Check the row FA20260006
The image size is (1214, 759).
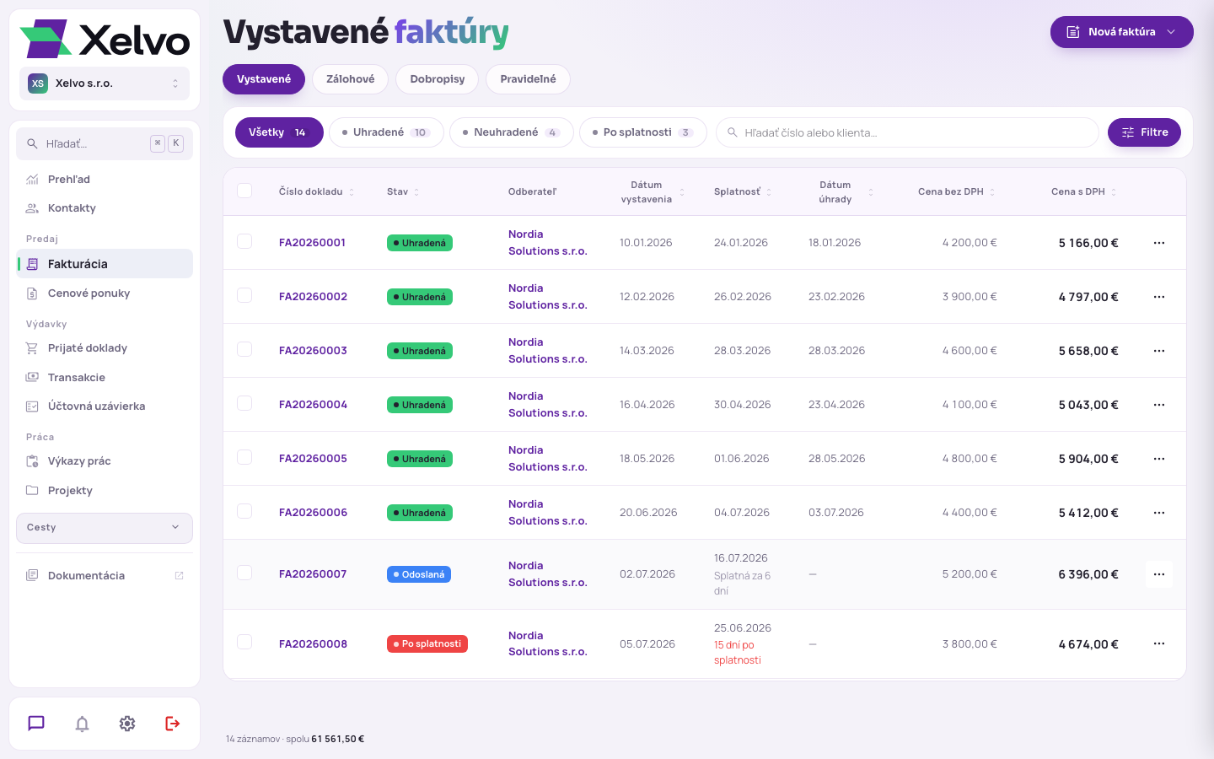click(244, 511)
